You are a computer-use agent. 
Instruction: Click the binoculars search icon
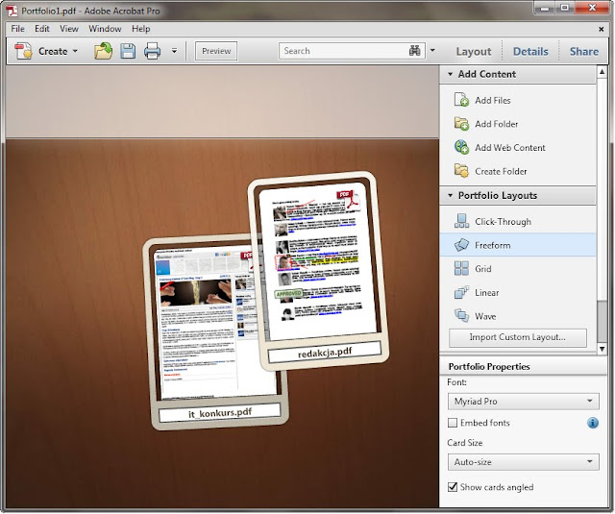(x=414, y=51)
